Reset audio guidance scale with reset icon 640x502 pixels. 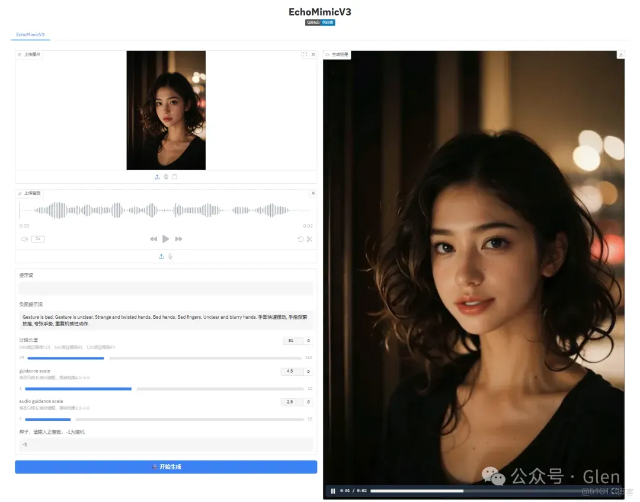[x=309, y=402]
